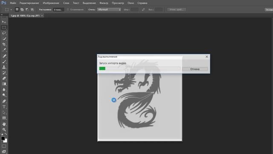
Task: Open the Изображение menu
Action: [51, 3]
